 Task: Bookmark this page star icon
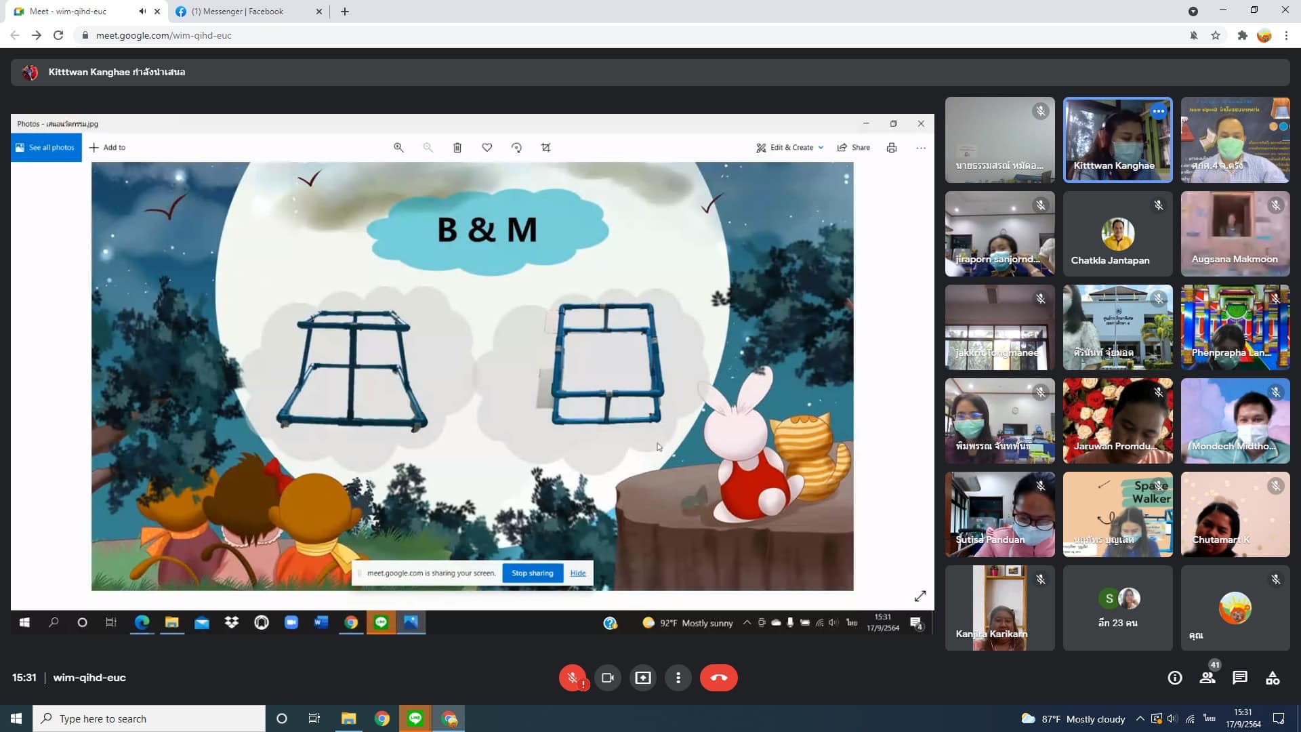(1216, 35)
